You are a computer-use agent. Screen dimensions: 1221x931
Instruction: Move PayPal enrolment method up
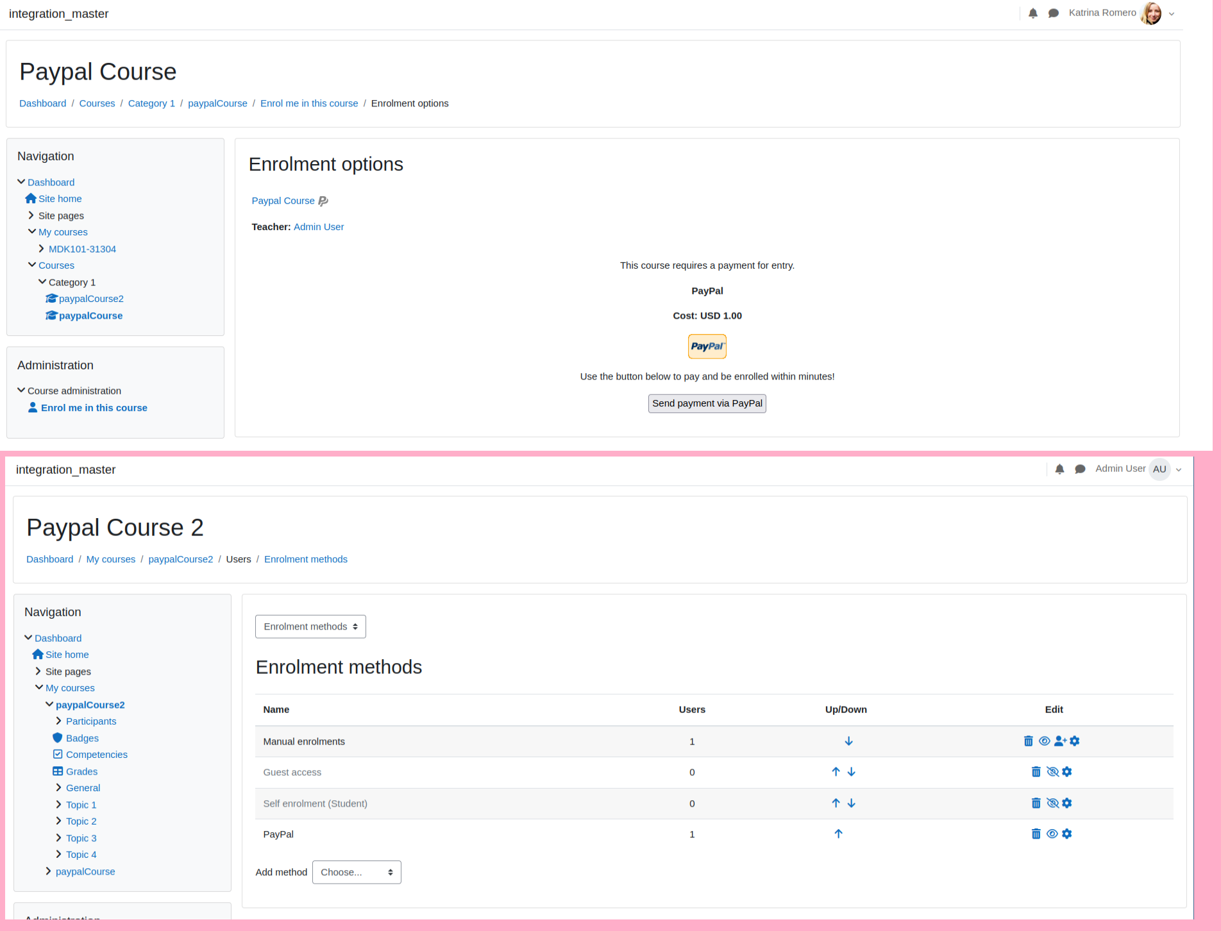838,834
